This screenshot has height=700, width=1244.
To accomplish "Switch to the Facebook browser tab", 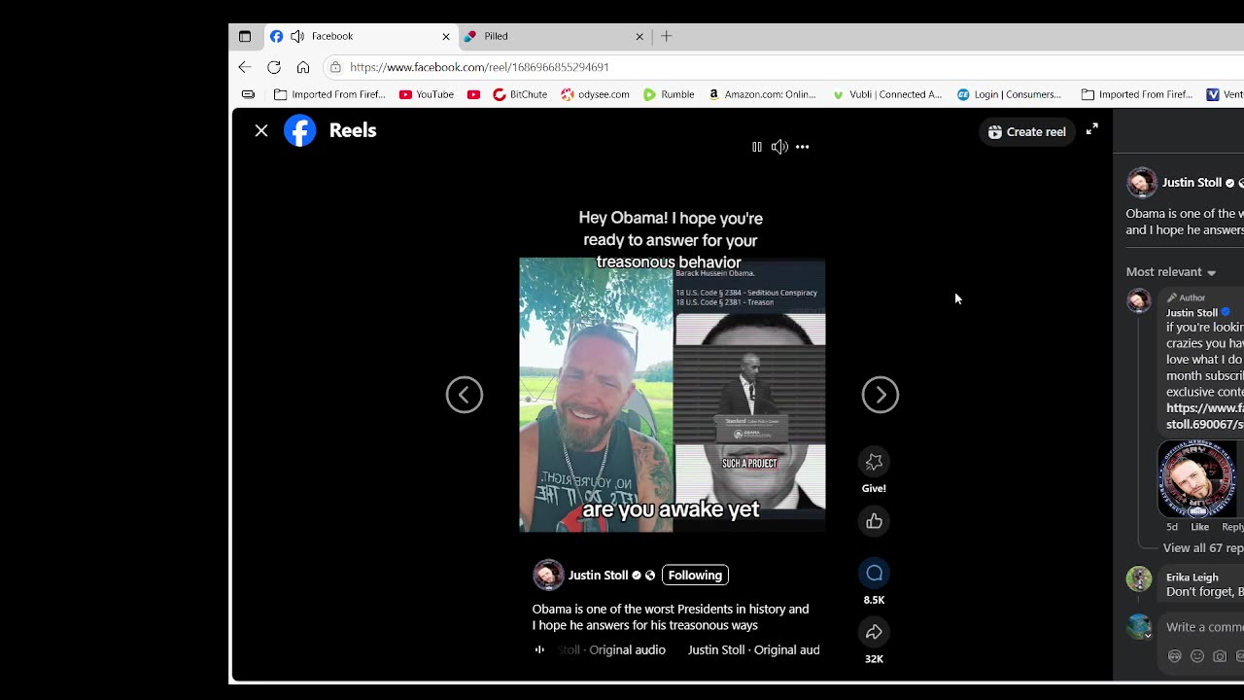I will [x=360, y=36].
